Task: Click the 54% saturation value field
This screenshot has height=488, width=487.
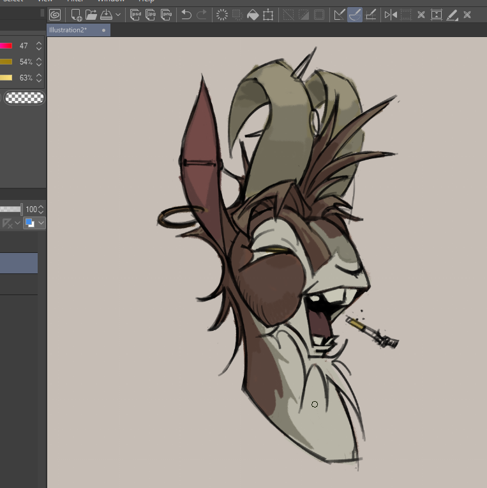Action: 26,61
